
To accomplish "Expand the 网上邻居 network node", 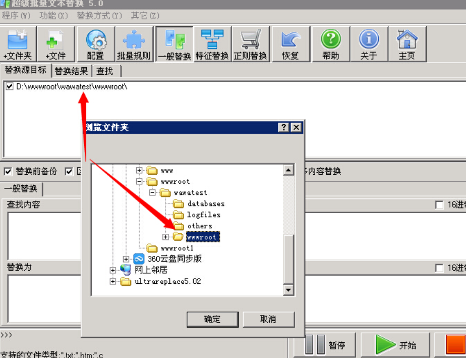I will coord(112,269).
